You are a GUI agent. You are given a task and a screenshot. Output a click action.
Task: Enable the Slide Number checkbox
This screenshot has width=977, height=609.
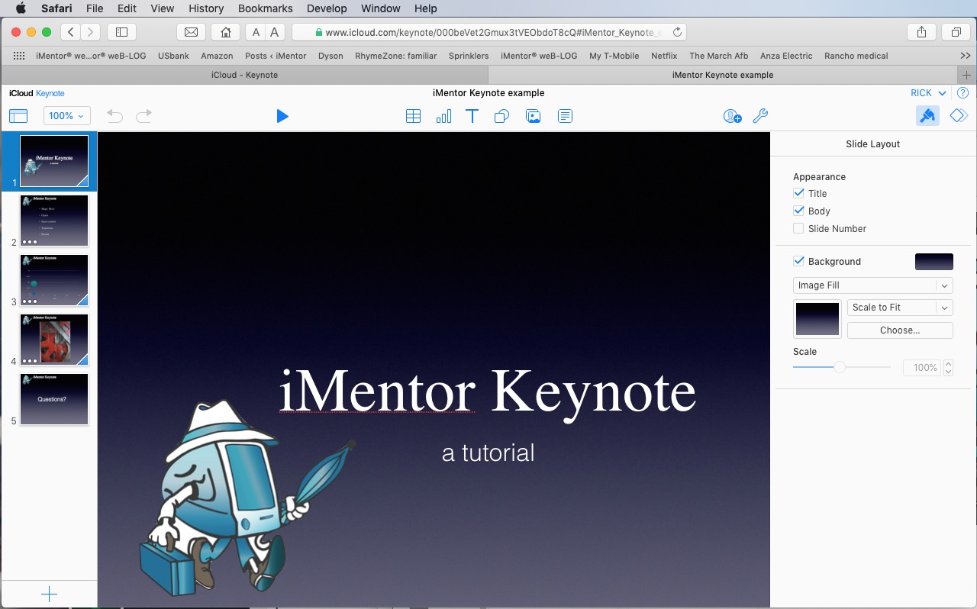(798, 228)
